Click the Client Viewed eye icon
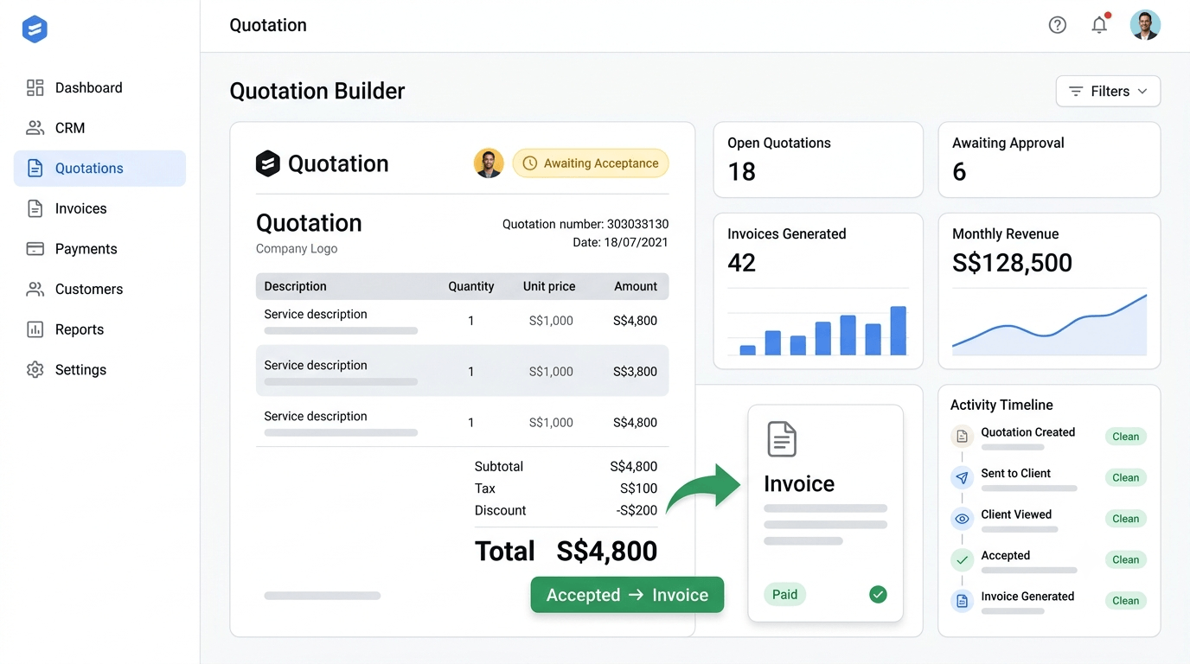Image resolution: width=1190 pixels, height=664 pixels. tap(962, 519)
